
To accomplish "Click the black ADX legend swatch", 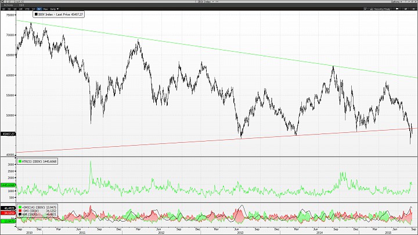I will (x=20, y=214).
